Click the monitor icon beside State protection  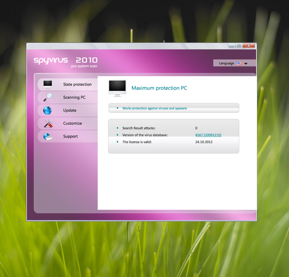[x=48, y=85]
